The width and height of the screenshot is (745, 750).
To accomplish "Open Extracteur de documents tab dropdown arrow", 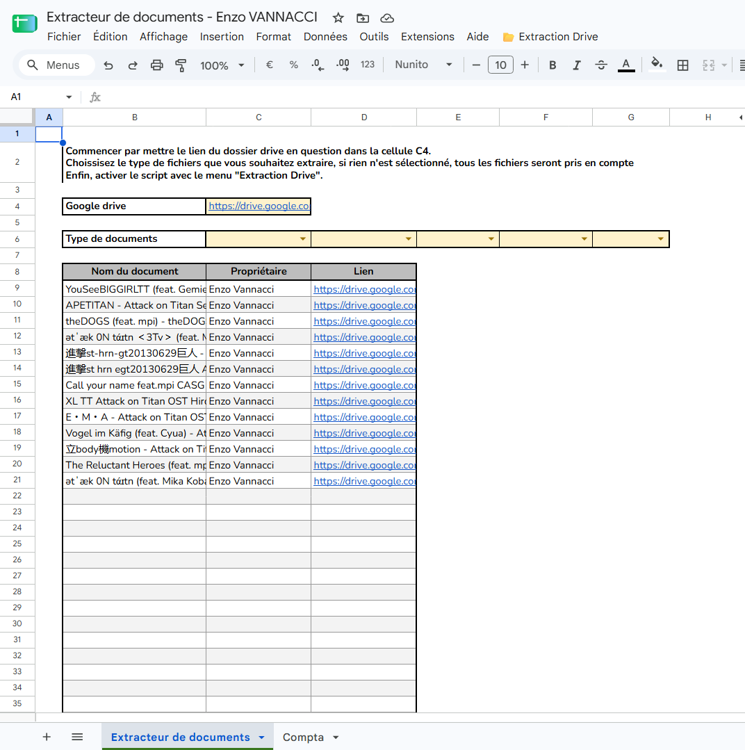I will click(x=261, y=737).
